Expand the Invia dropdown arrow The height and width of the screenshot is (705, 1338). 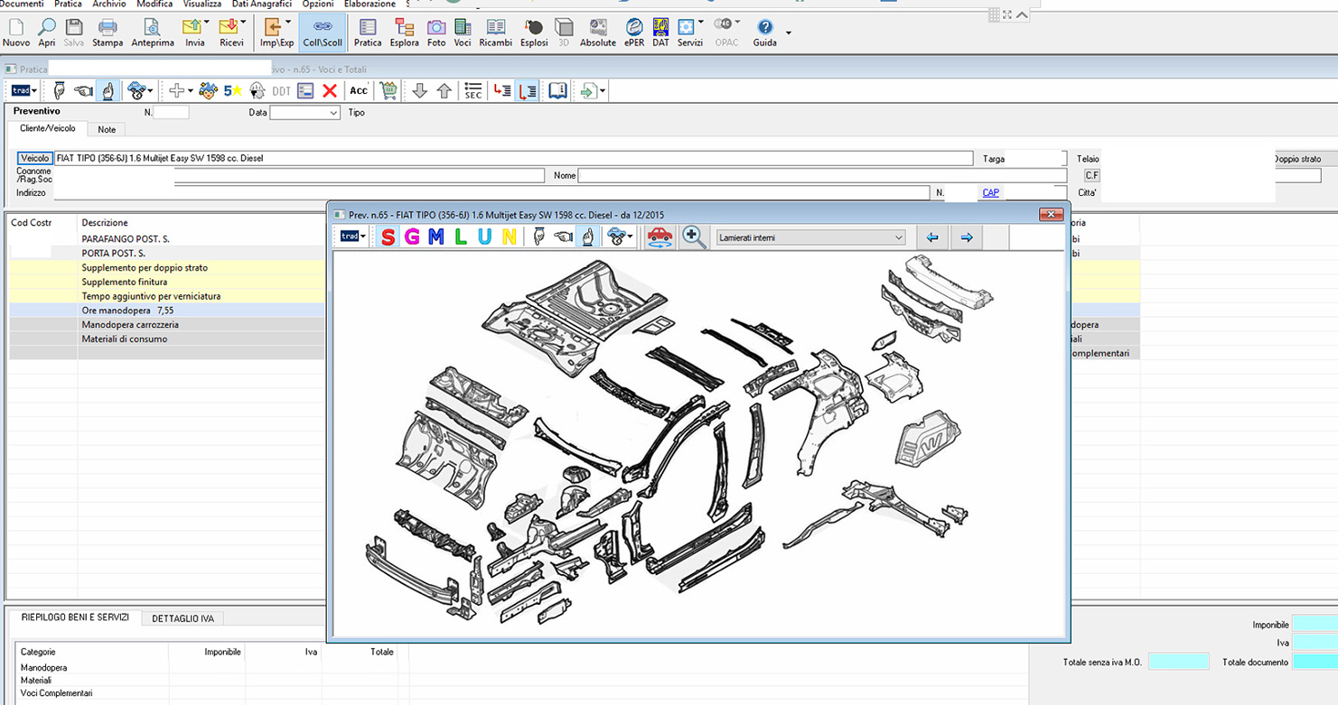pos(207,23)
